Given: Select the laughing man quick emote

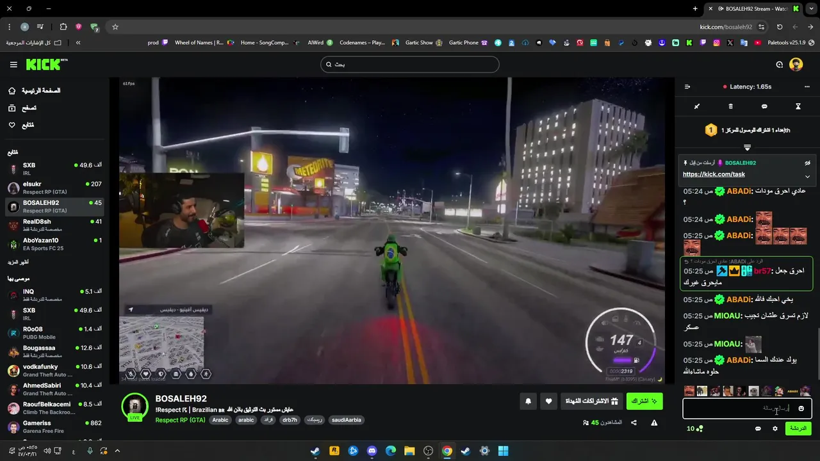Looking at the screenshot, I should click(x=689, y=391).
